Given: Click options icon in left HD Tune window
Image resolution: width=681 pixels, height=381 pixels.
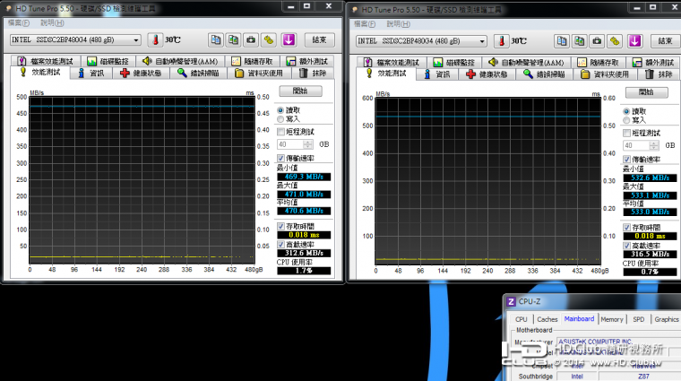Looking at the screenshot, I should click(269, 40).
